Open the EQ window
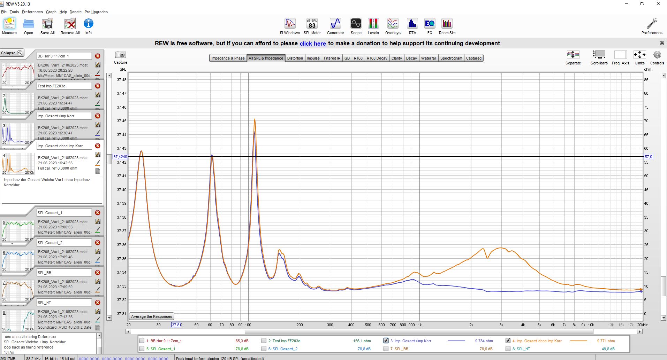 tap(430, 26)
